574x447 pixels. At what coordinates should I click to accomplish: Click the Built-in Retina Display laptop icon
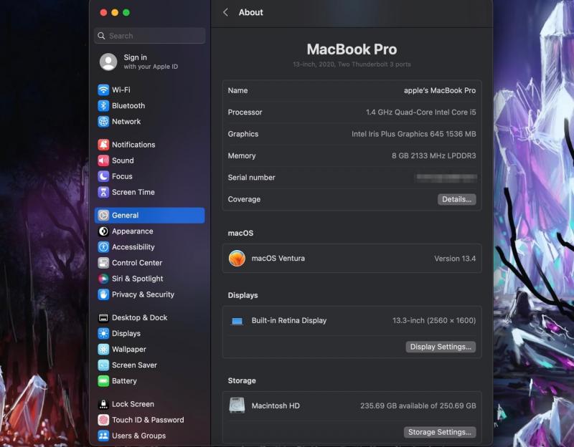click(237, 321)
